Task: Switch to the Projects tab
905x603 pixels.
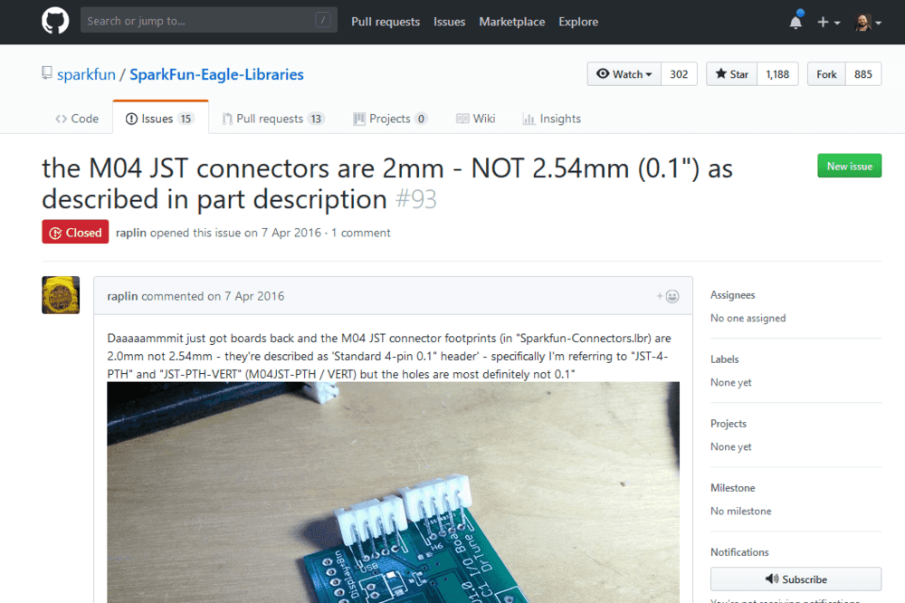Action: (x=390, y=119)
